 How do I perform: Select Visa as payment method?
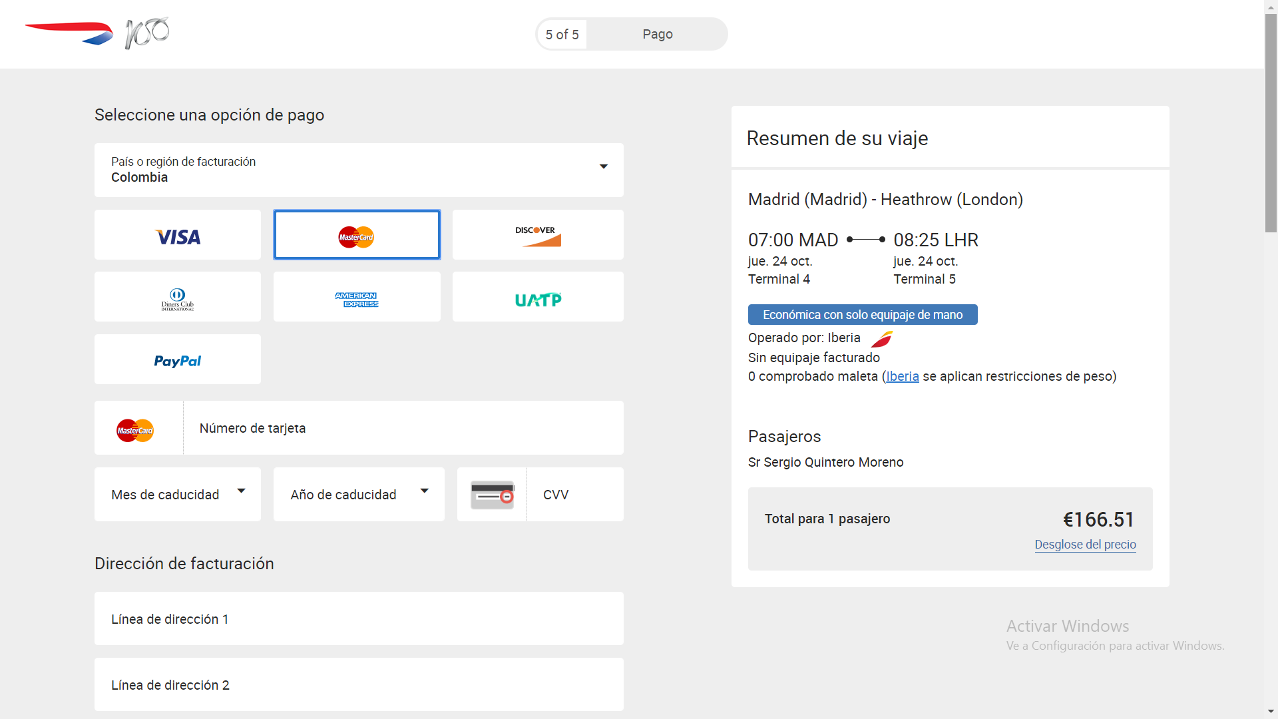178,235
